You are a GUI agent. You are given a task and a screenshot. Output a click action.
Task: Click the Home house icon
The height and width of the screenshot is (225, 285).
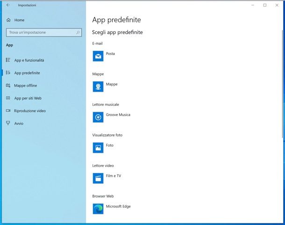(8, 20)
